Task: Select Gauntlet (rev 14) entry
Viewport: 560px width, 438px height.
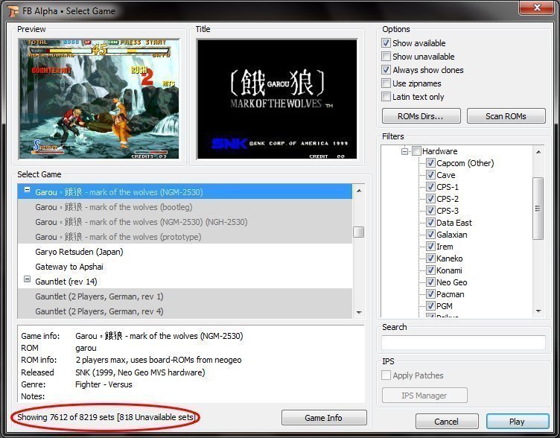Action: click(x=185, y=282)
